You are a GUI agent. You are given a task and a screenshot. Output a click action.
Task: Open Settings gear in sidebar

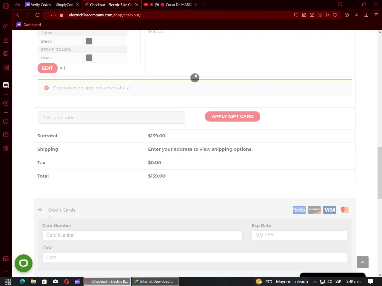[x=6, y=148]
